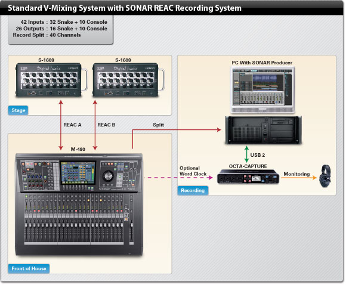The height and width of the screenshot is (285, 346).
Task: Click the M-480 console's color touchscreen display
Action: pos(78,173)
